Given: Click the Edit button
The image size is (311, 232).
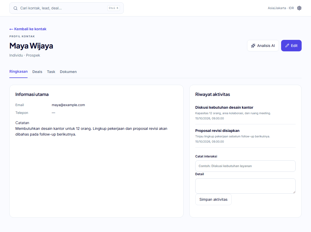Looking at the screenshot, I should point(291,46).
